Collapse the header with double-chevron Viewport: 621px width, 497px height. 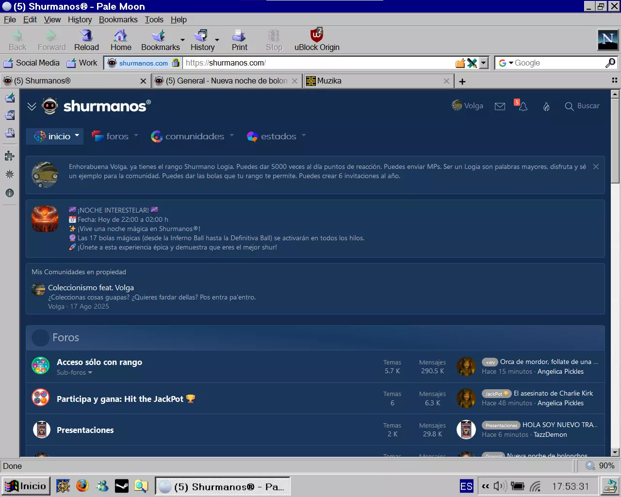click(x=32, y=106)
